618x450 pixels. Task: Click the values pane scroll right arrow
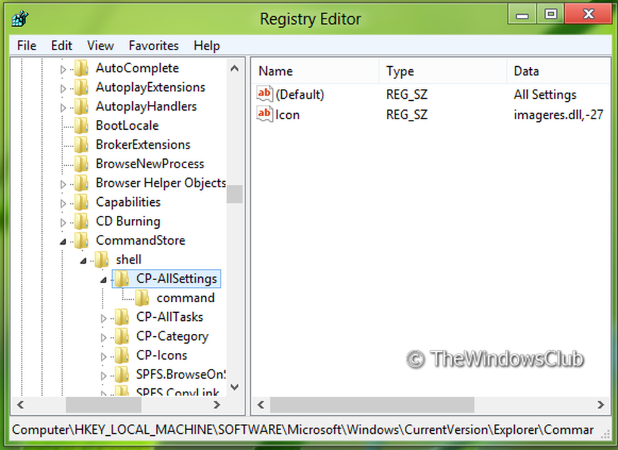(x=601, y=405)
